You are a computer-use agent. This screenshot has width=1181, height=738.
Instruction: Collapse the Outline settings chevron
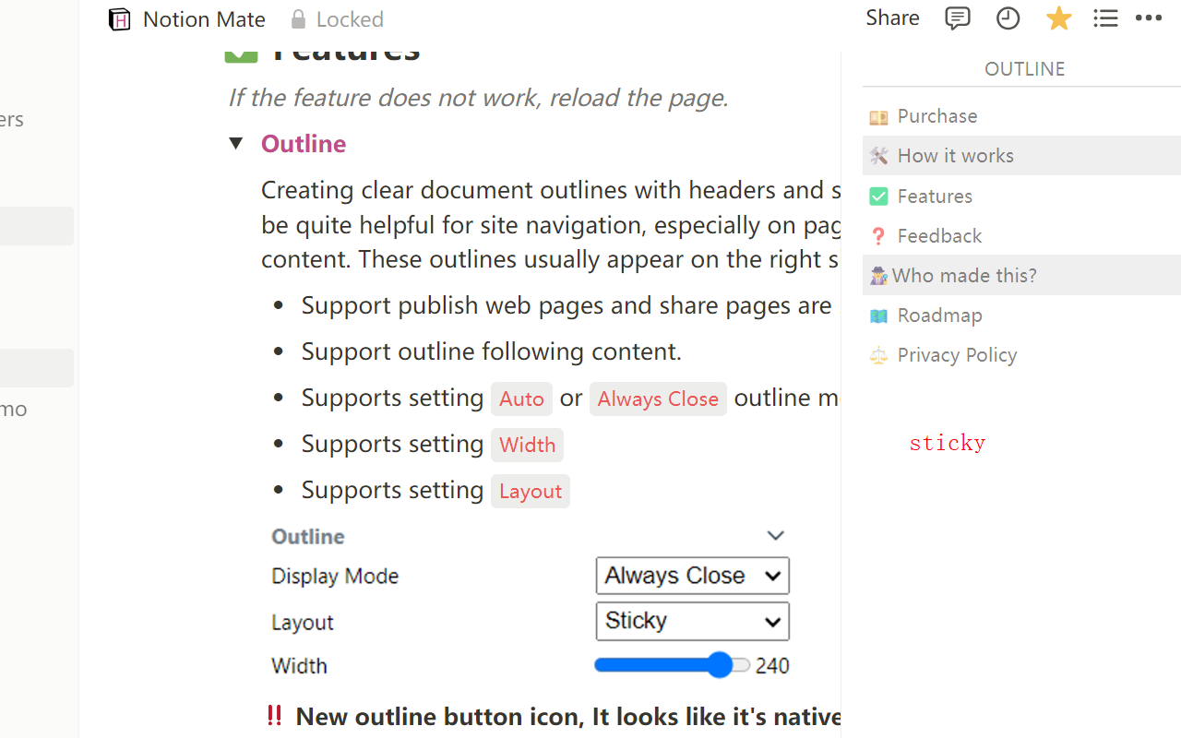coord(775,536)
